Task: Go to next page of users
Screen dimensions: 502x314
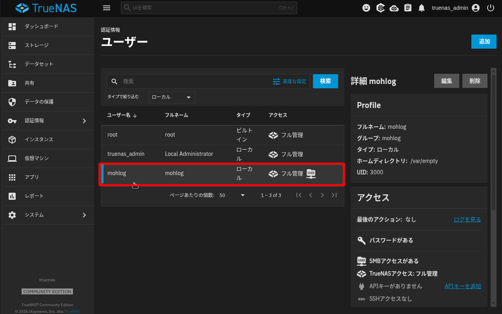Action: click(x=322, y=195)
